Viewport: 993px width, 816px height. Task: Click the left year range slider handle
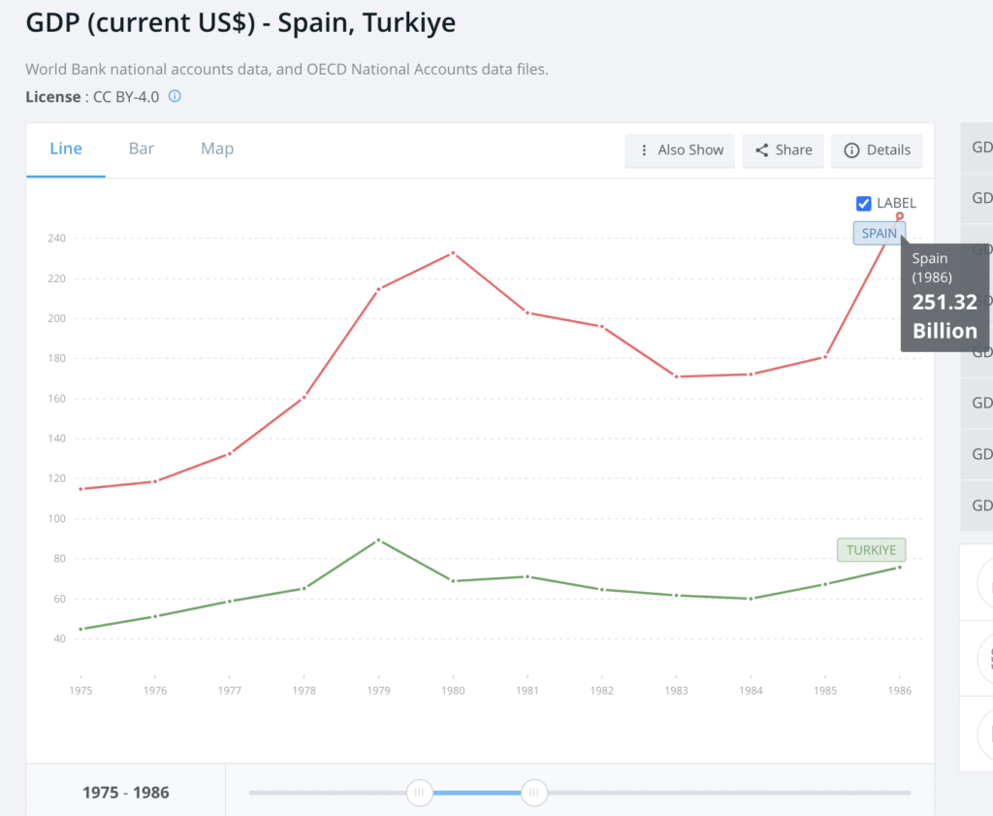click(x=420, y=793)
